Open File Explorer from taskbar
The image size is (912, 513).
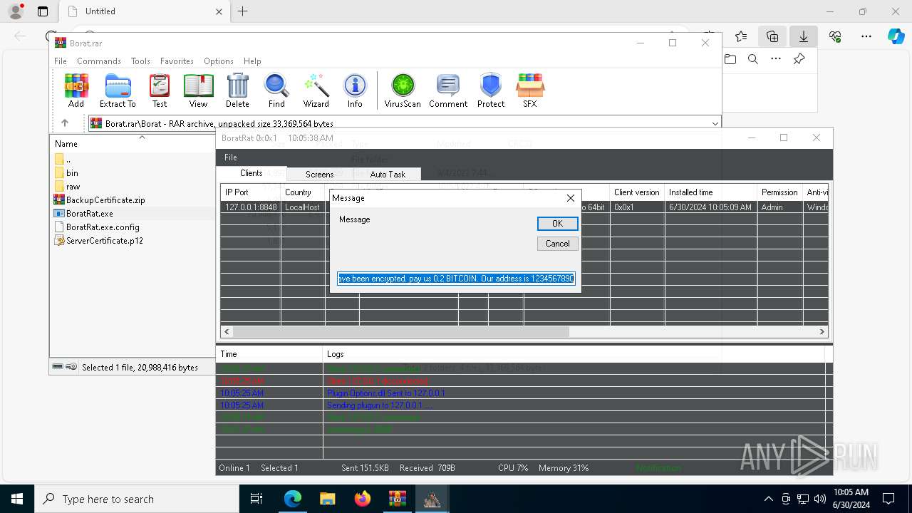point(328,499)
